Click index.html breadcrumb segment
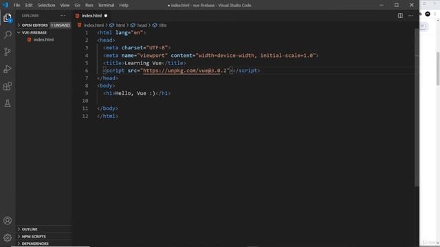The width and height of the screenshot is (440, 247). coord(93,25)
